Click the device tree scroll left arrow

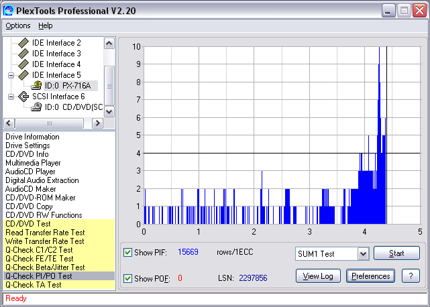9,123
